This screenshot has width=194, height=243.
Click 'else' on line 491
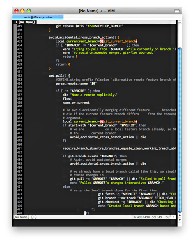[66, 187]
